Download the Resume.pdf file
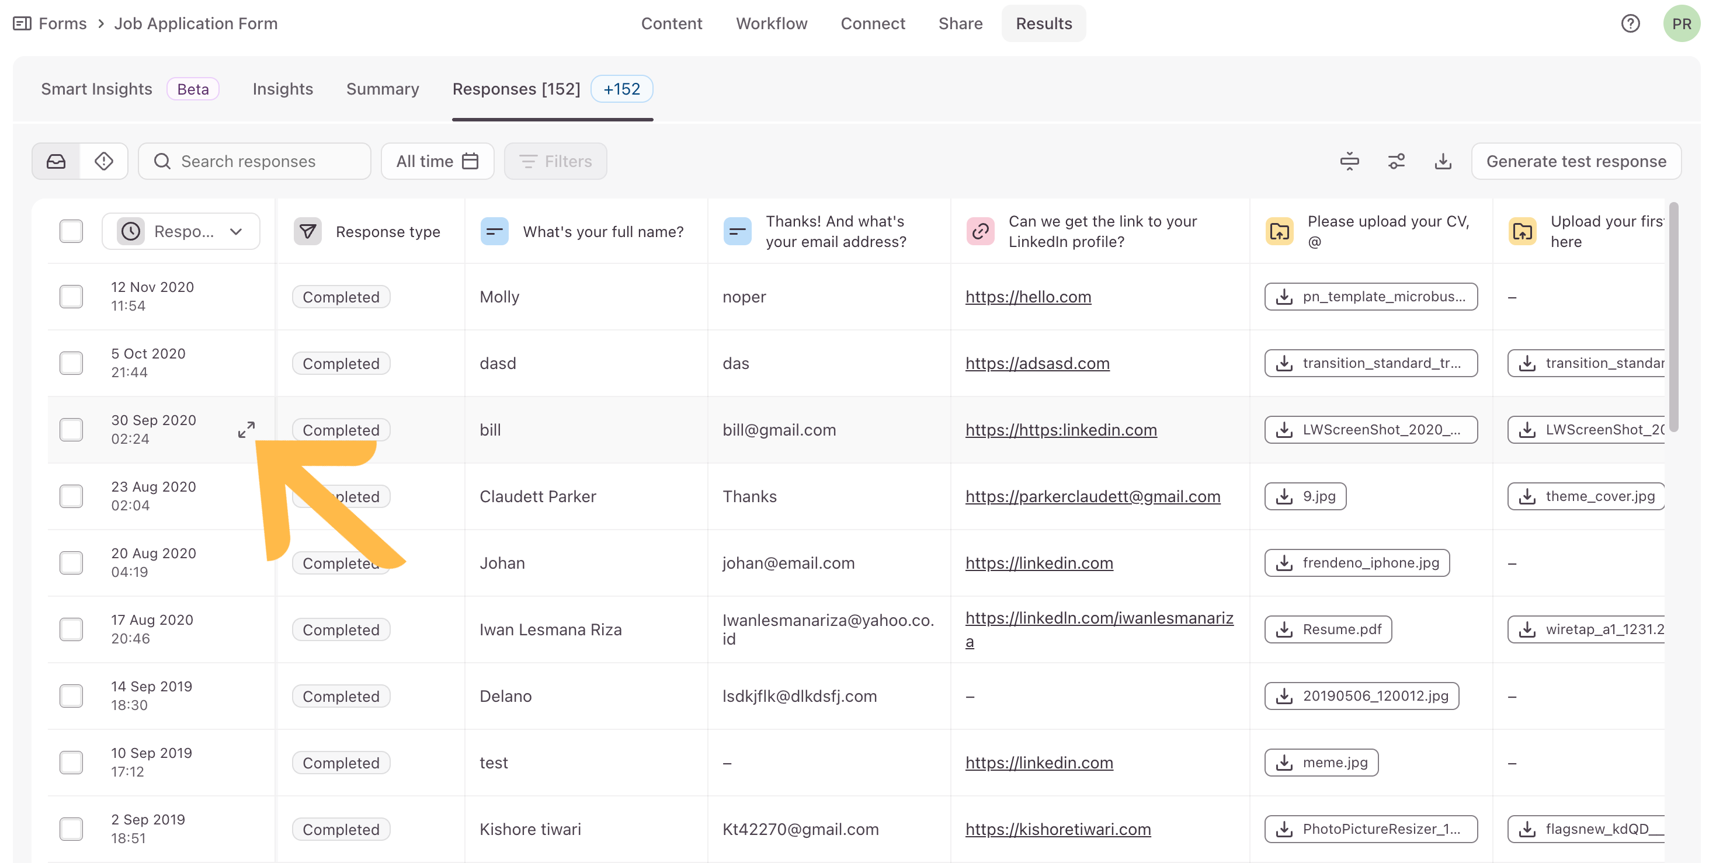The width and height of the screenshot is (1709, 863). coord(1328,629)
